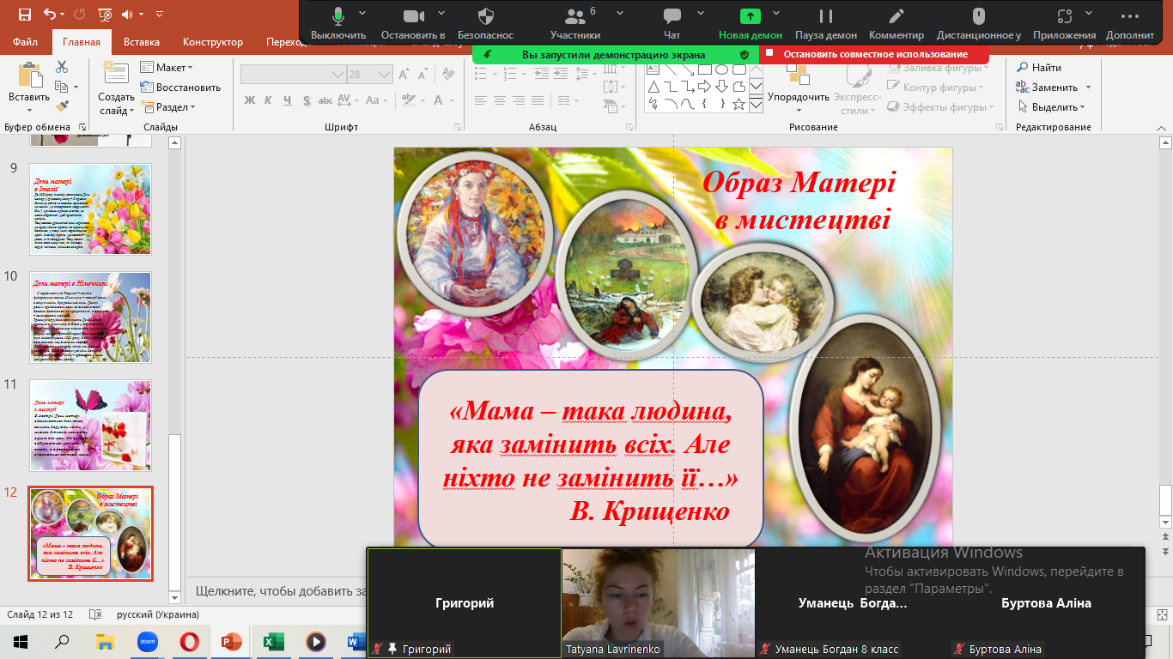Open the Файл tab
The width and height of the screenshot is (1173, 659).
[x=26, y=42]
